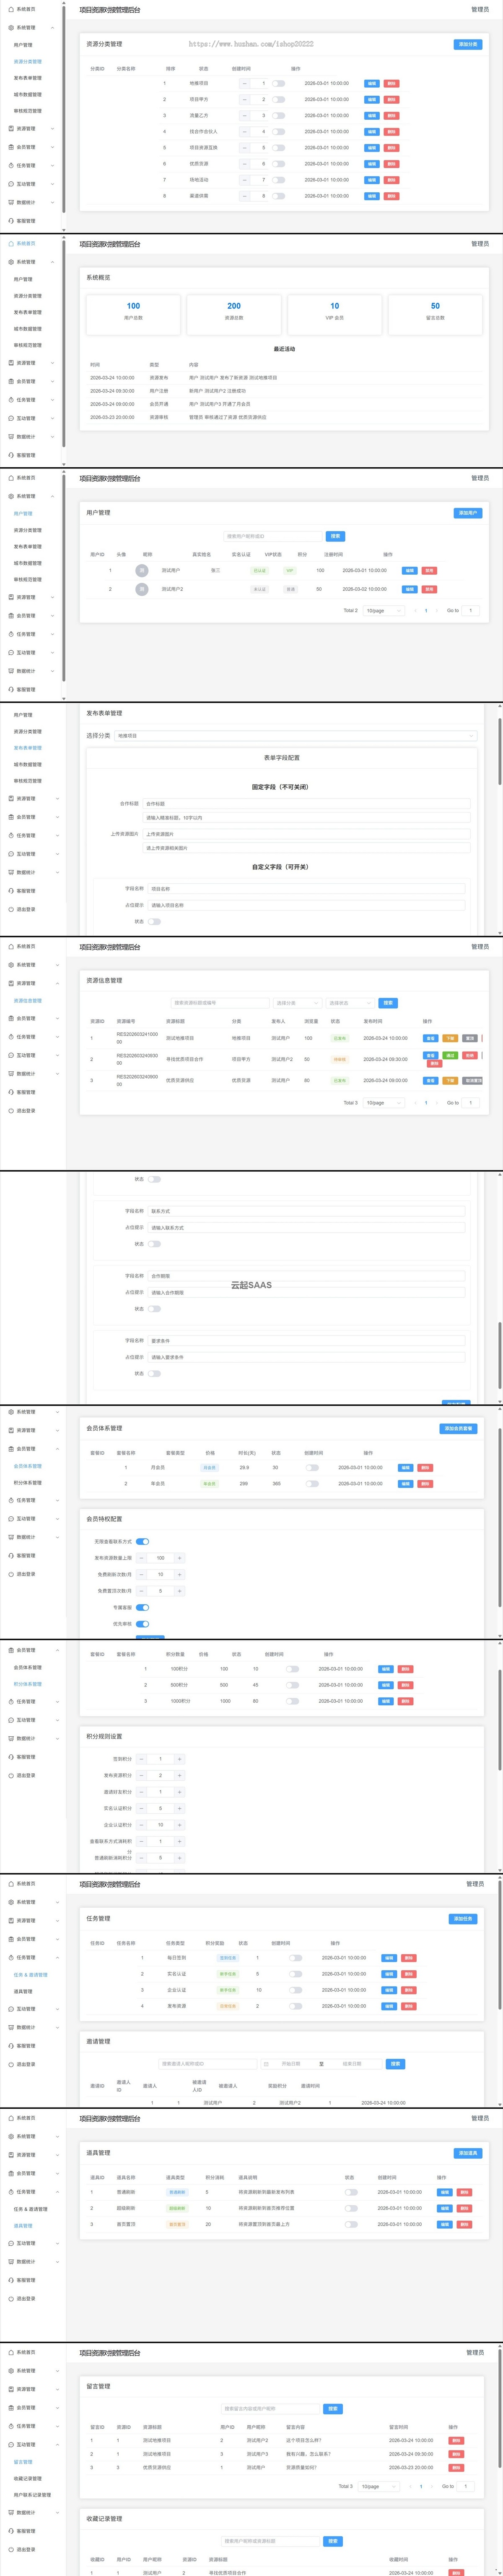503x2576 pixels.
Task: Toggle 专属客服 privilege switch
Action: pyautogui.click(x=143, y=1607)
